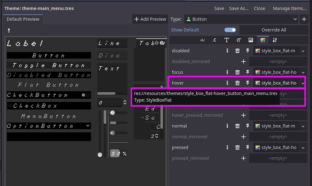Click the top horizontal slider in the preview
This screenshot has width=312, height=186.
coord(118,113)
